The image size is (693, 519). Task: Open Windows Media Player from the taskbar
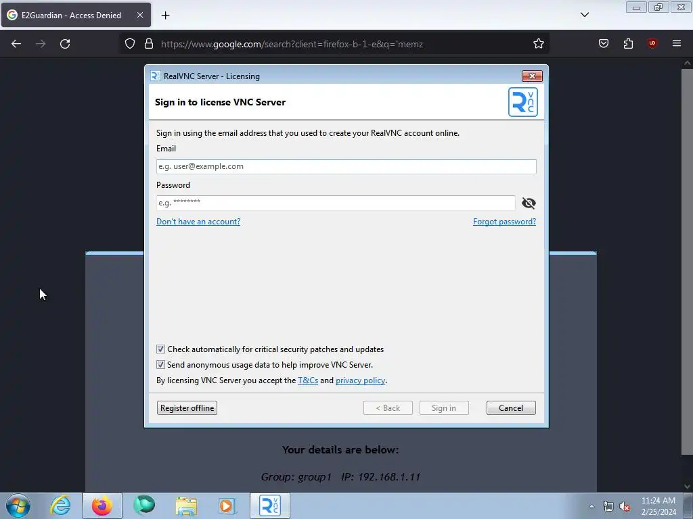tap(228, 505)
